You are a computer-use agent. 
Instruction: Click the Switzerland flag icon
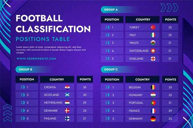153,51
